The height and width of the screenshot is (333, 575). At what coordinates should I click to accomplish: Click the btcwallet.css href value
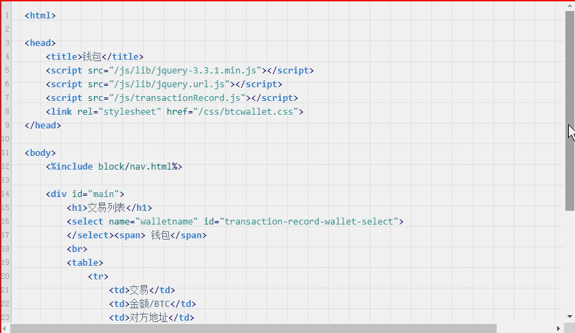pos(246,112)
